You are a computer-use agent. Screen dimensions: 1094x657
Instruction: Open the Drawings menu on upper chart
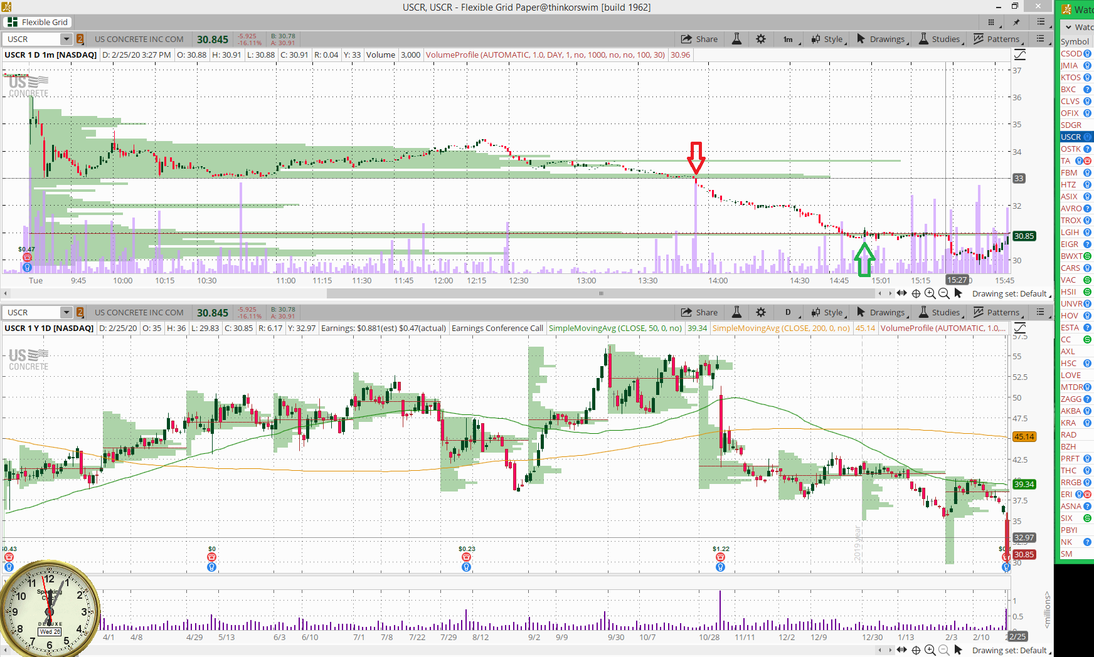click(x=881, y=39)
